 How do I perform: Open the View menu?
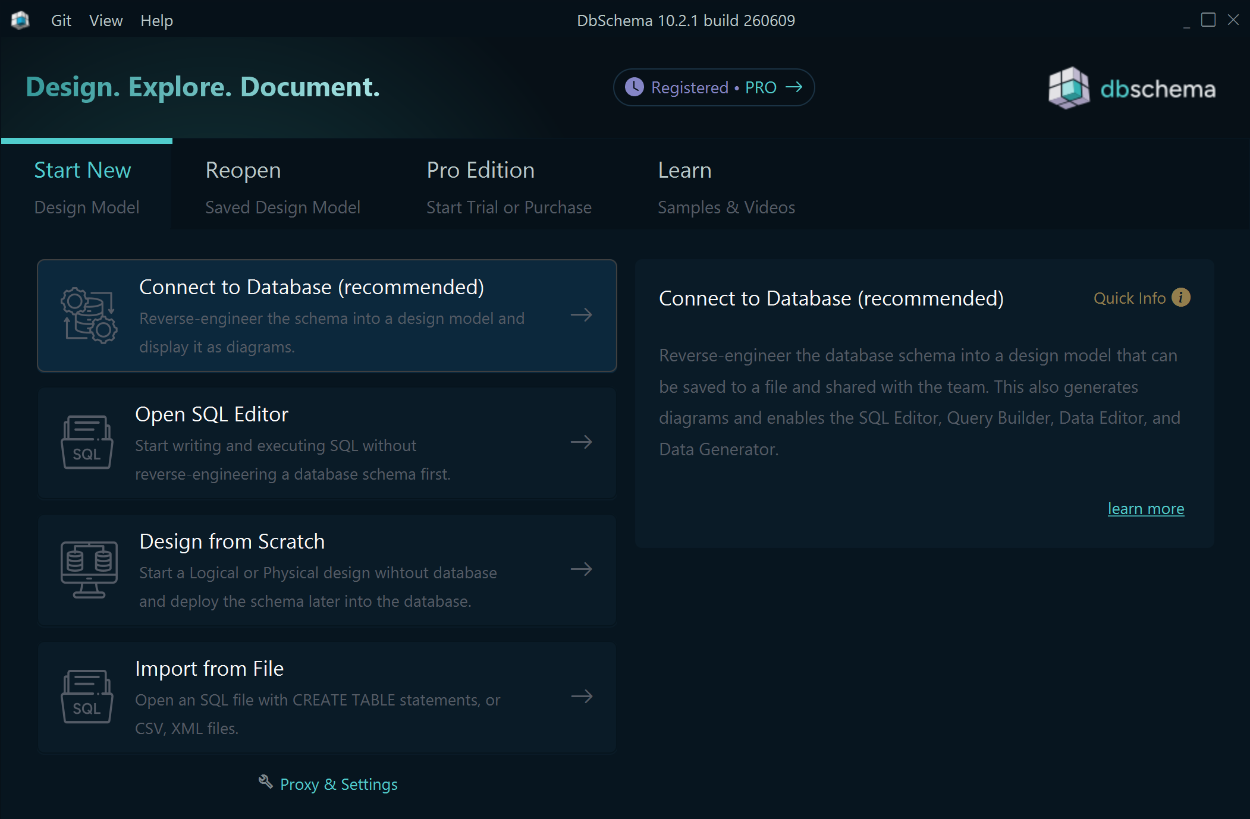tap(106, 20)
